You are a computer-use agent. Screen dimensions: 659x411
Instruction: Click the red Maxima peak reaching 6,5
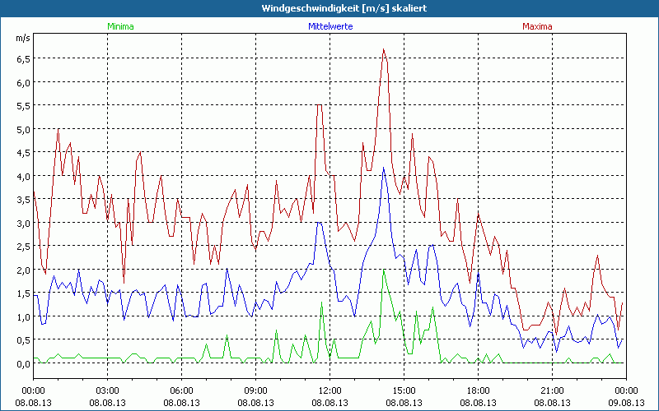(384, 49)
